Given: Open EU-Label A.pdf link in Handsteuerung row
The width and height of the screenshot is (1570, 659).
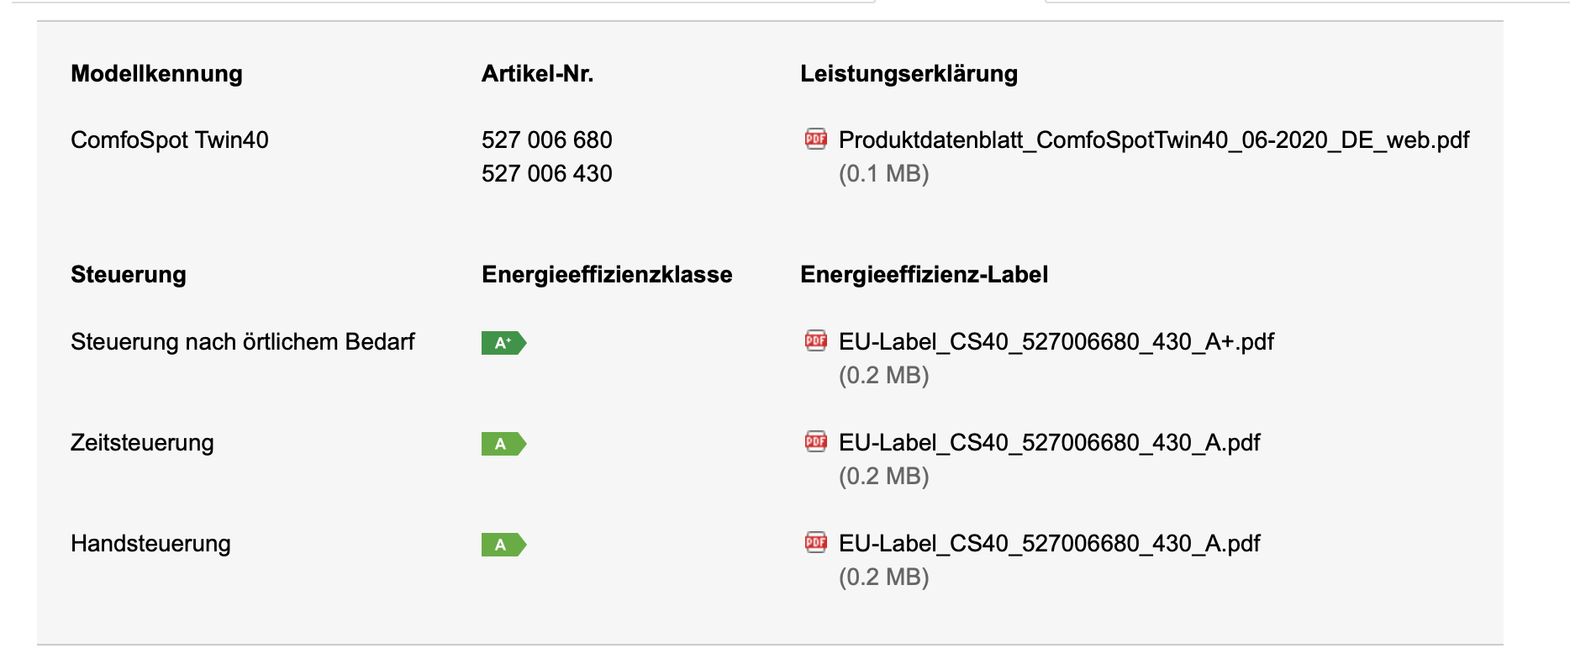Looking at the screenshot, I should click(x=1050, y=543).
